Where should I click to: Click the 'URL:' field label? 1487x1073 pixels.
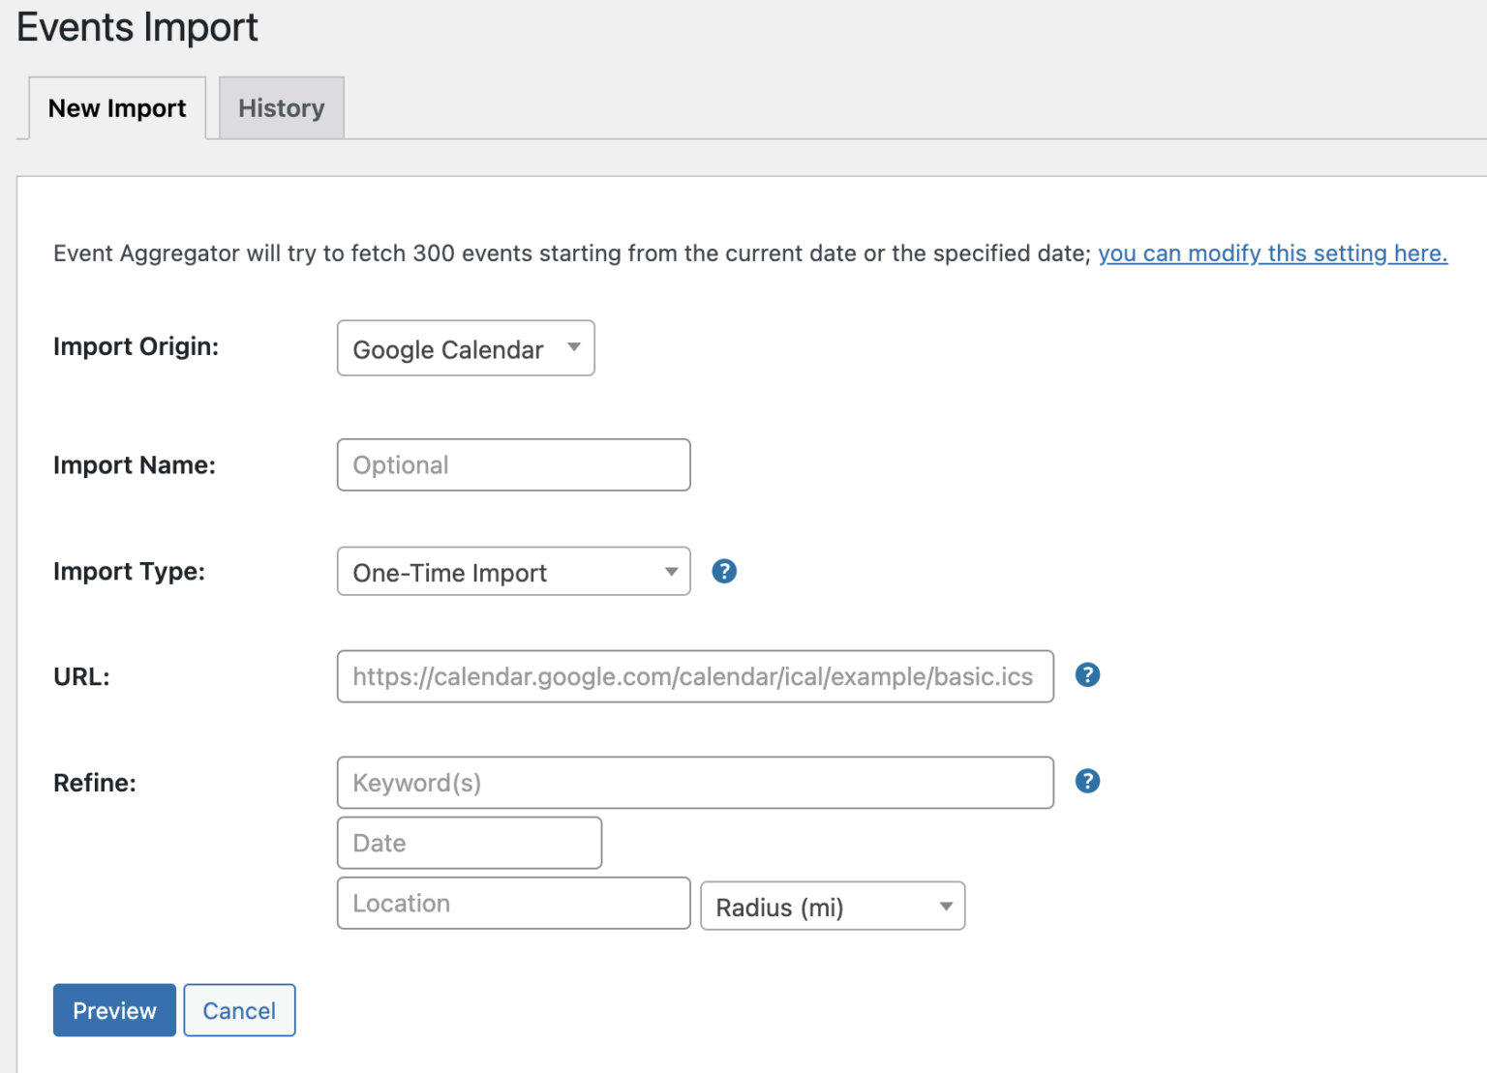click(82, 677)
